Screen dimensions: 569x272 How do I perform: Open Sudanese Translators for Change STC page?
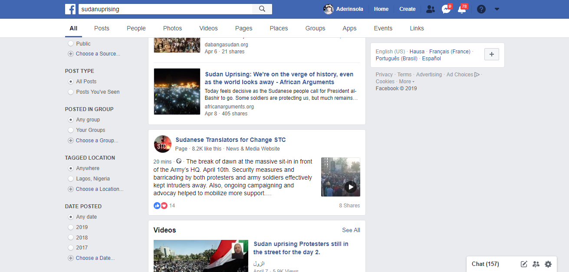click(230, 140)
